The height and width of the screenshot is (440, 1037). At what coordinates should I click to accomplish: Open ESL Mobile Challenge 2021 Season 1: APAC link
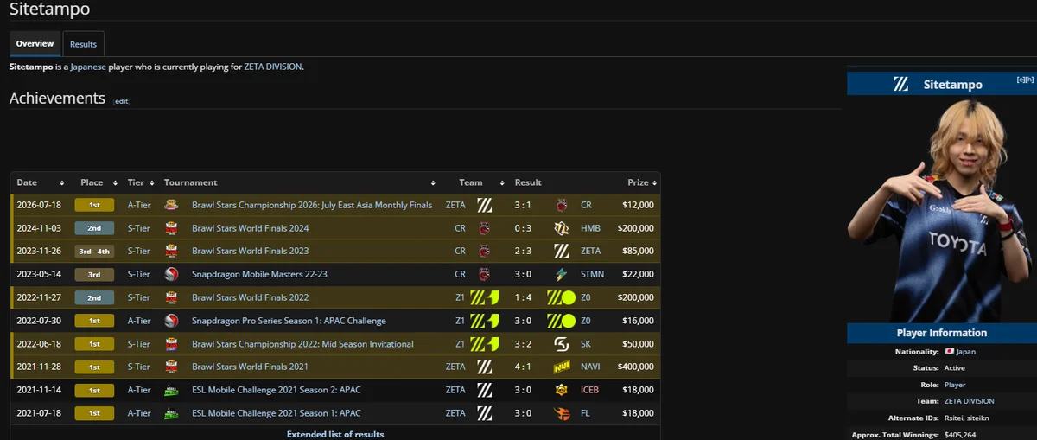pos(277,413)
